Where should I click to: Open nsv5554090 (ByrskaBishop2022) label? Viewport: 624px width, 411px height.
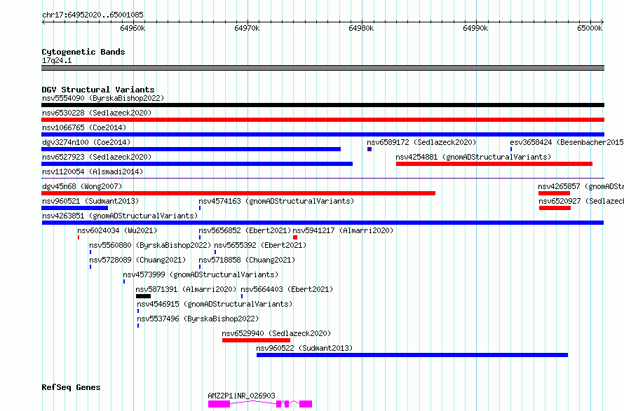[x=103, y=98]
